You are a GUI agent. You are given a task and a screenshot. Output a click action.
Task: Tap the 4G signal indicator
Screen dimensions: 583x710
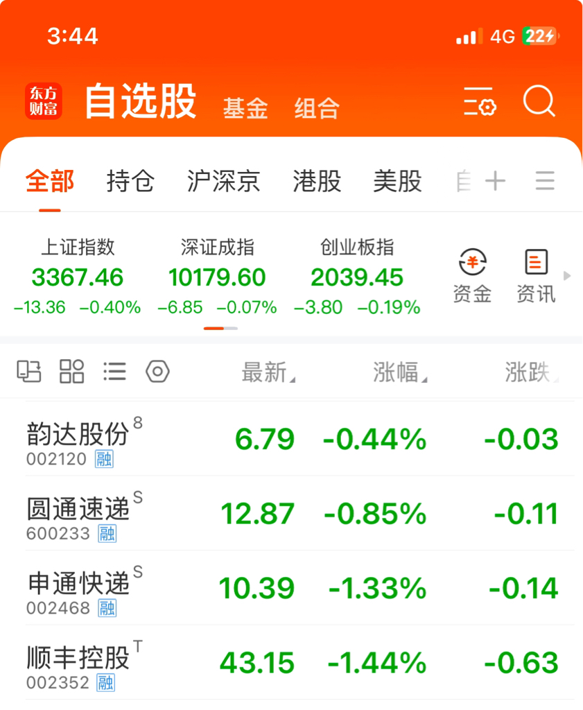point(503,36)
